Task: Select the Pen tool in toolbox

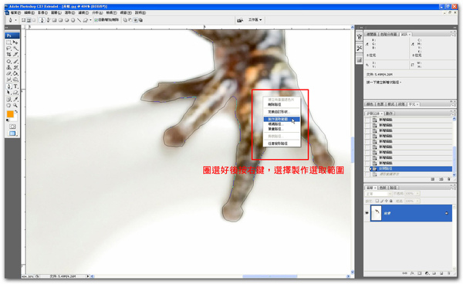Action: pyautogui.click(x=8, y=86)
